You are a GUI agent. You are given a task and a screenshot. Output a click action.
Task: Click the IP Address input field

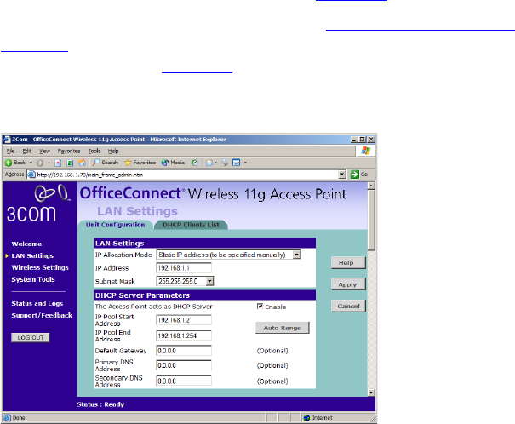[184, 268]
